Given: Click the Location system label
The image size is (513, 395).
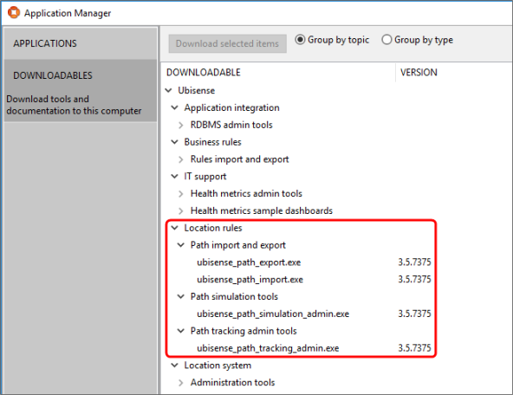Looking at the screenshot, I should click(x=218, y=366).
